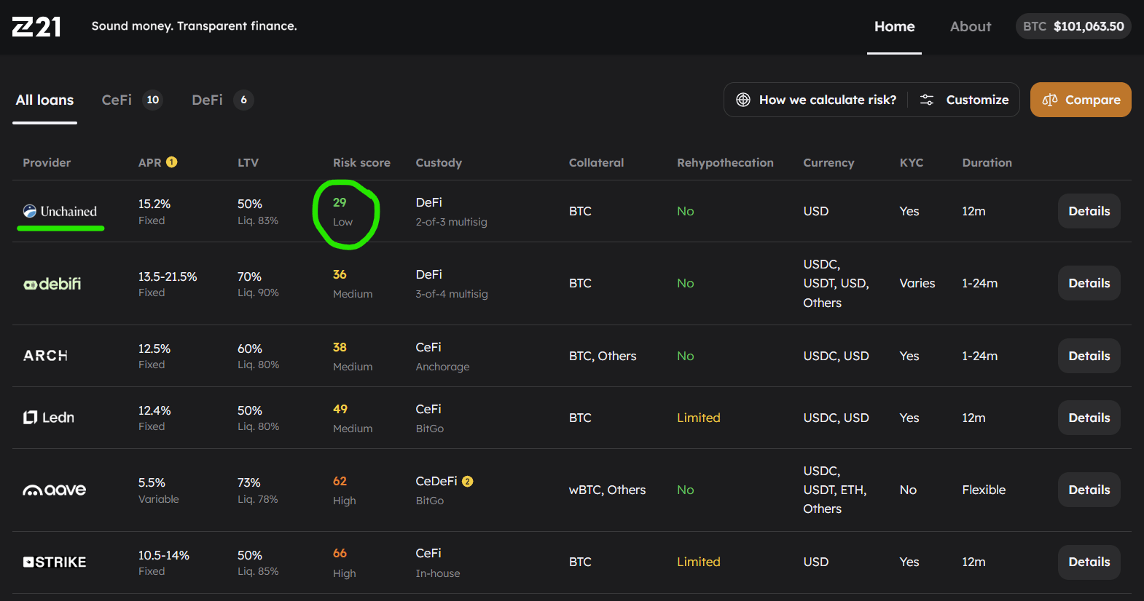
Task: Go to the Home navigation item
Action: coord(894,26)
